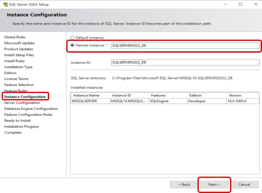The height and width of the screenshot is (193, 262).
Task: Select the Feature Selection step
Action: 19,85
